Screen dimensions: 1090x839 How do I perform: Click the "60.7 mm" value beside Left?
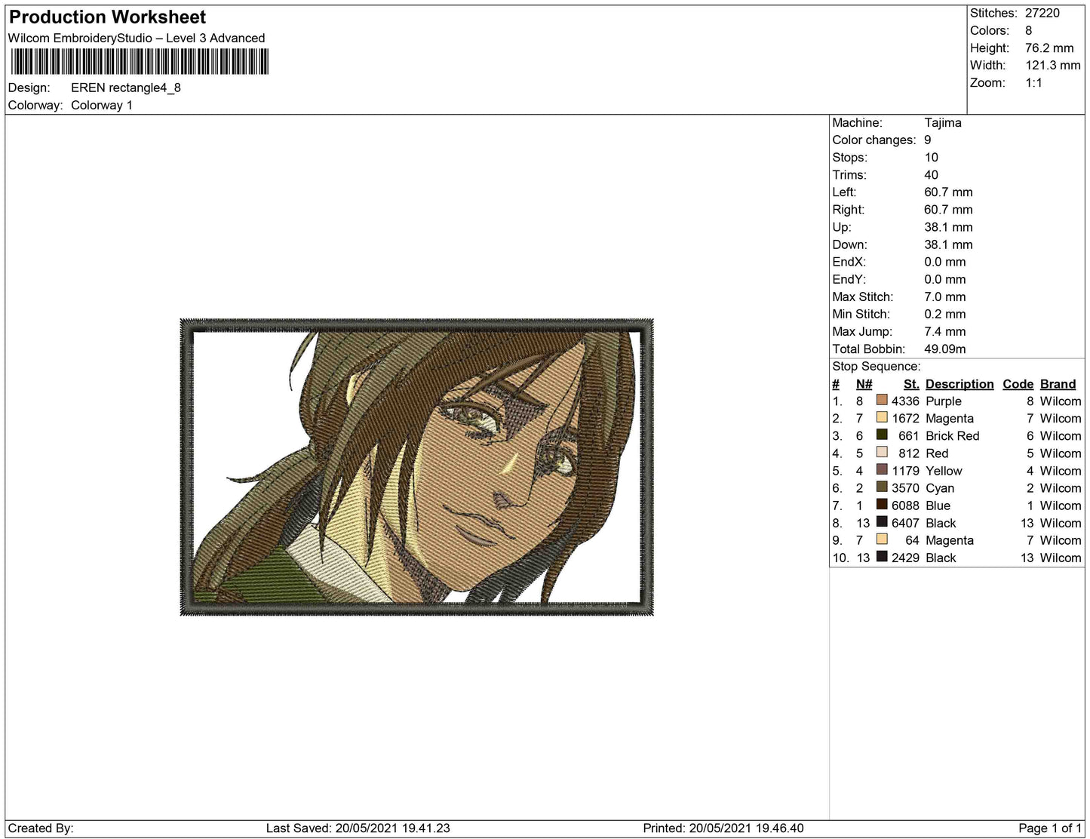[x=949, y=192]
